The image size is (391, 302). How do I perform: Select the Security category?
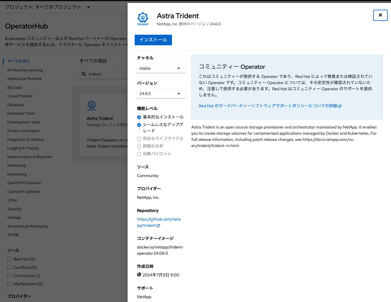(x=14, y=209)
